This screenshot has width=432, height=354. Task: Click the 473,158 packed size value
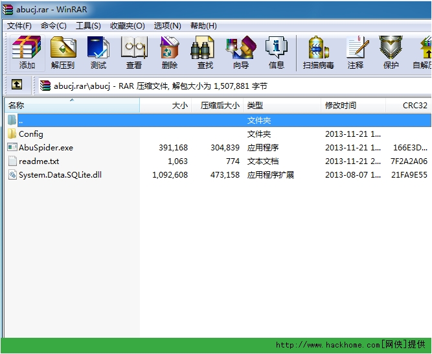[x=225, y=175]
